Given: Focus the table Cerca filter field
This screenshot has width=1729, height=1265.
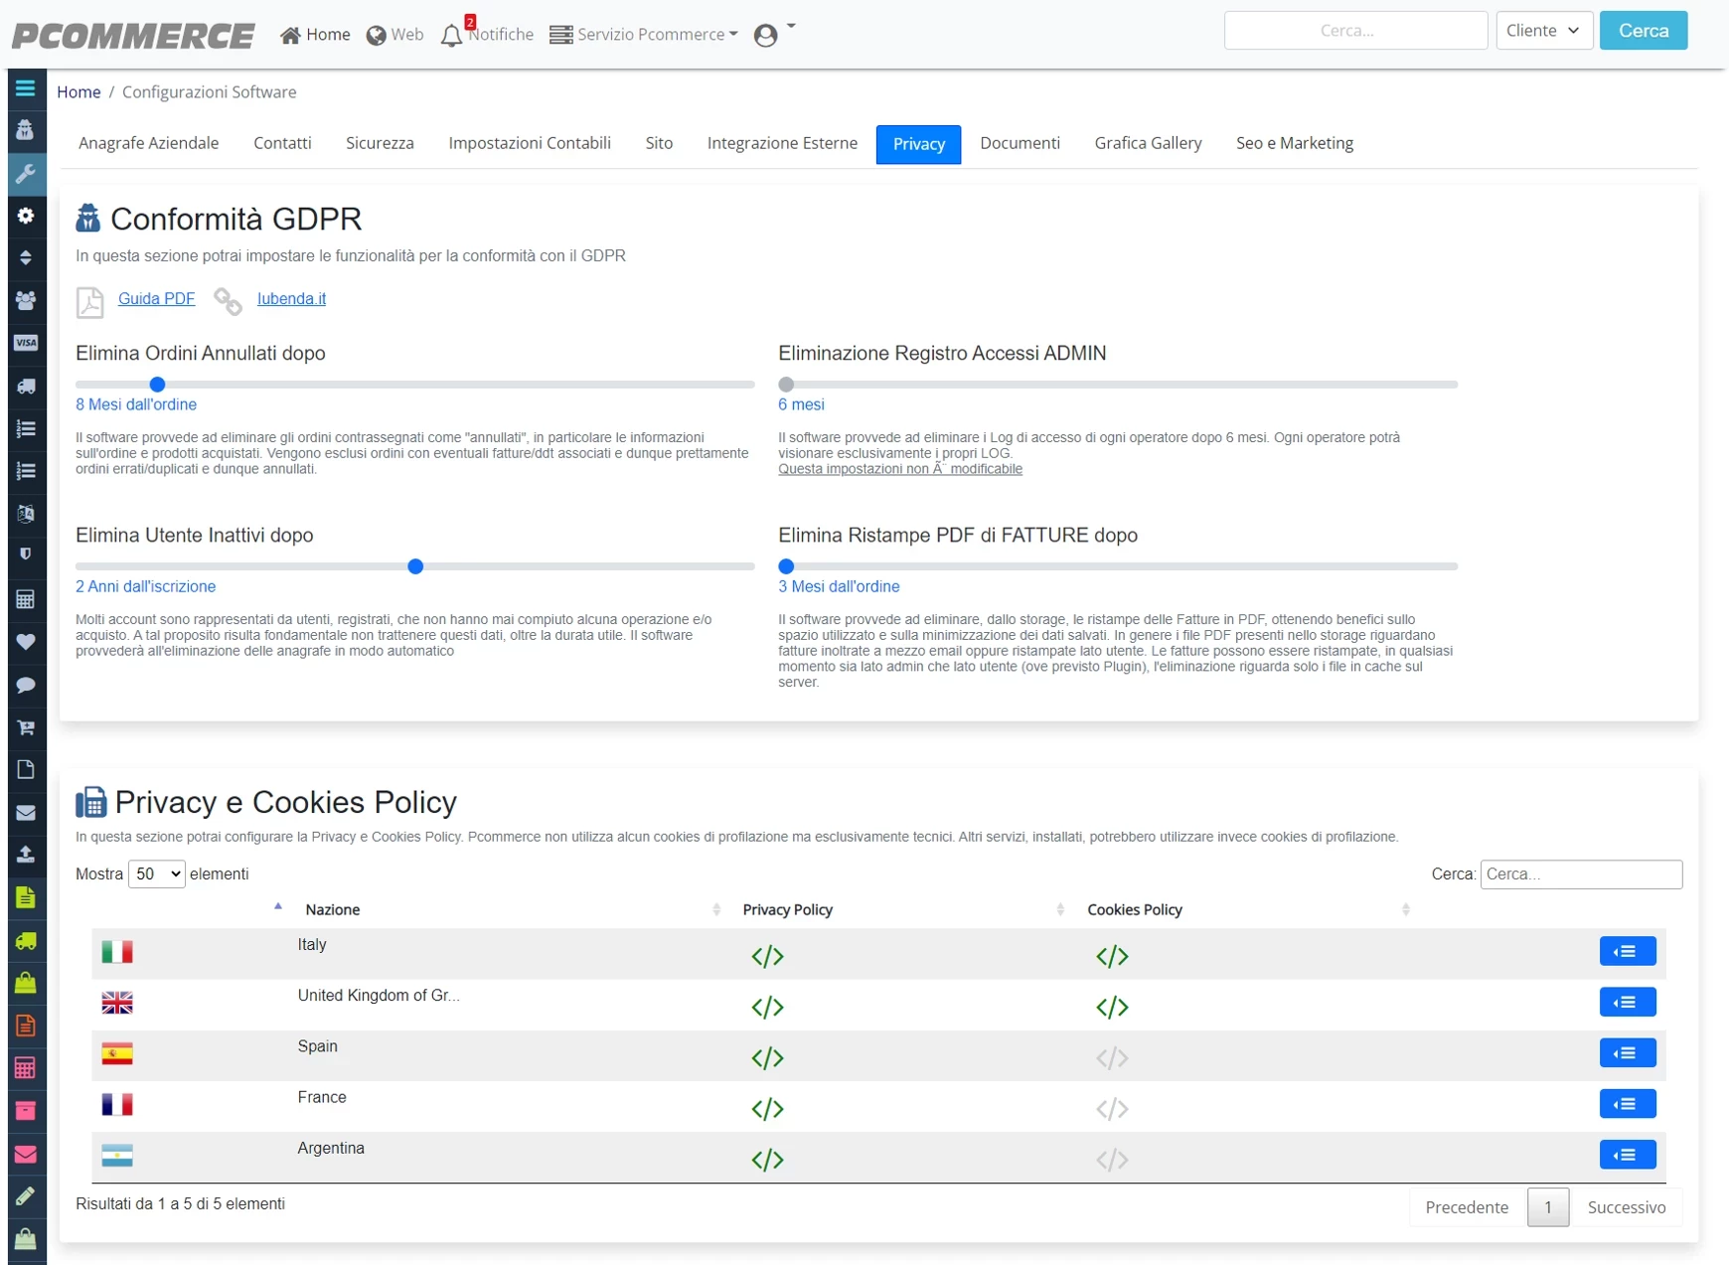Looking at the screenshot, I should [1580, 874].
